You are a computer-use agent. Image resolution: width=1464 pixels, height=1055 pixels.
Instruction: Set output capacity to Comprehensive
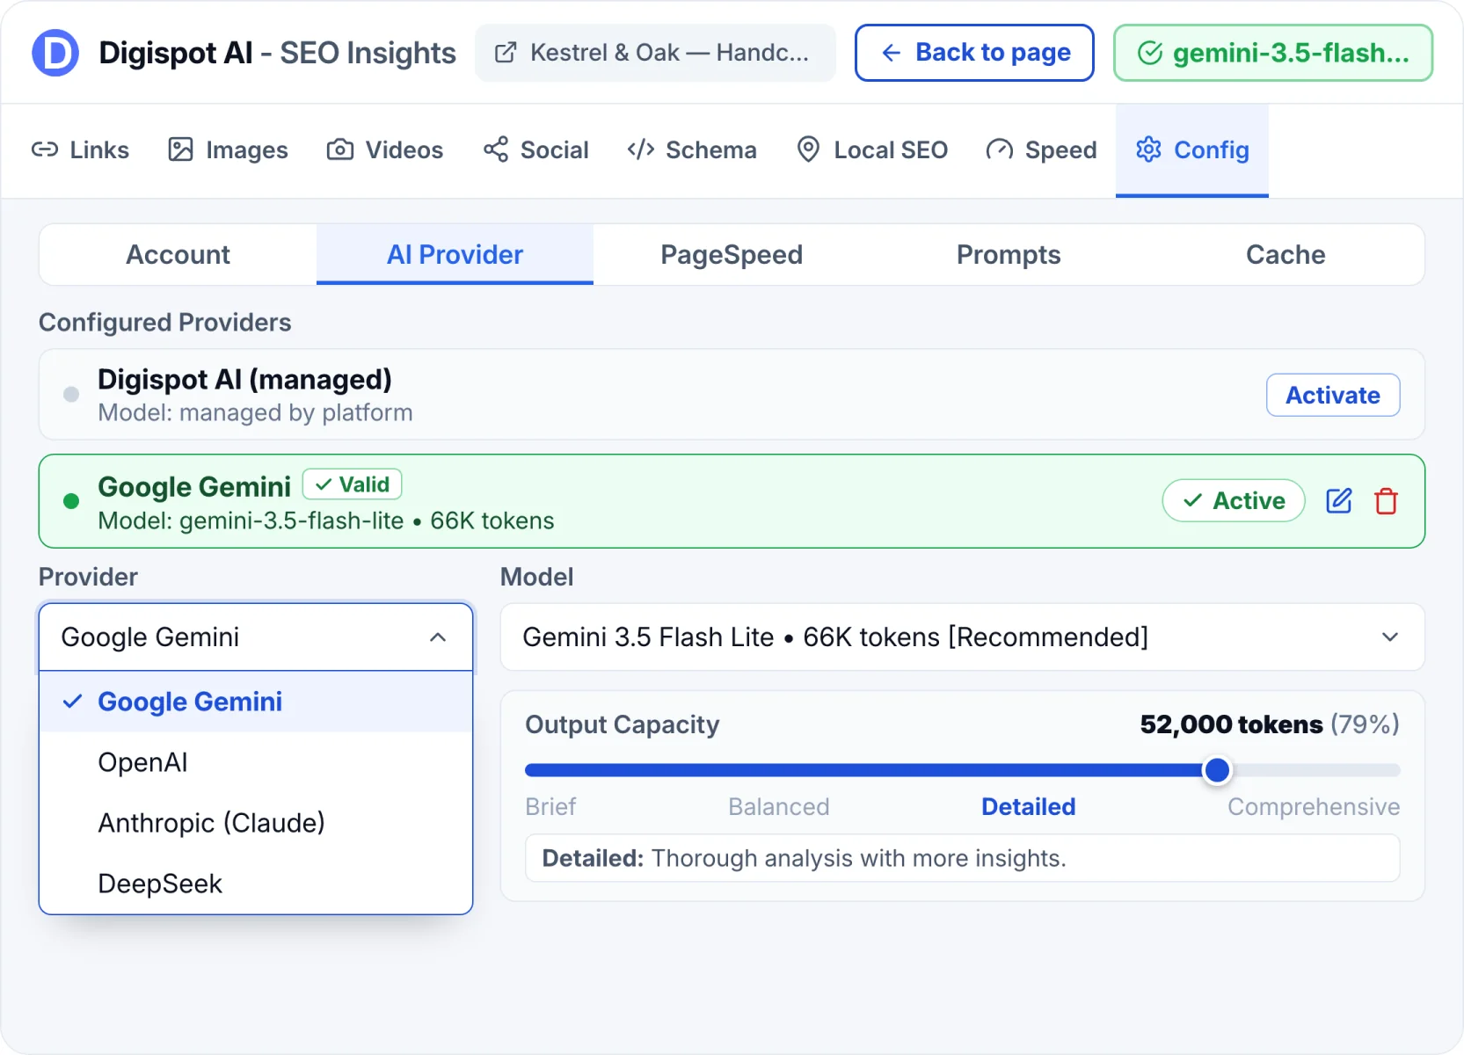click(1314, 807)
